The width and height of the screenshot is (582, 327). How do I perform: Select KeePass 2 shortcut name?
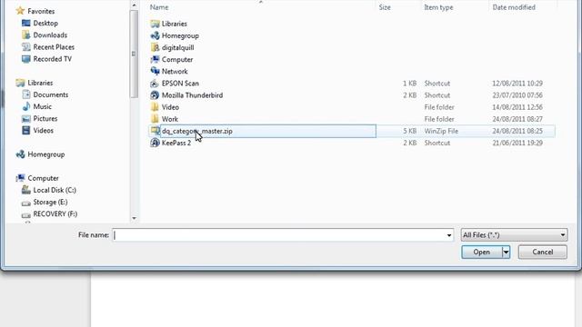point(176,143)
